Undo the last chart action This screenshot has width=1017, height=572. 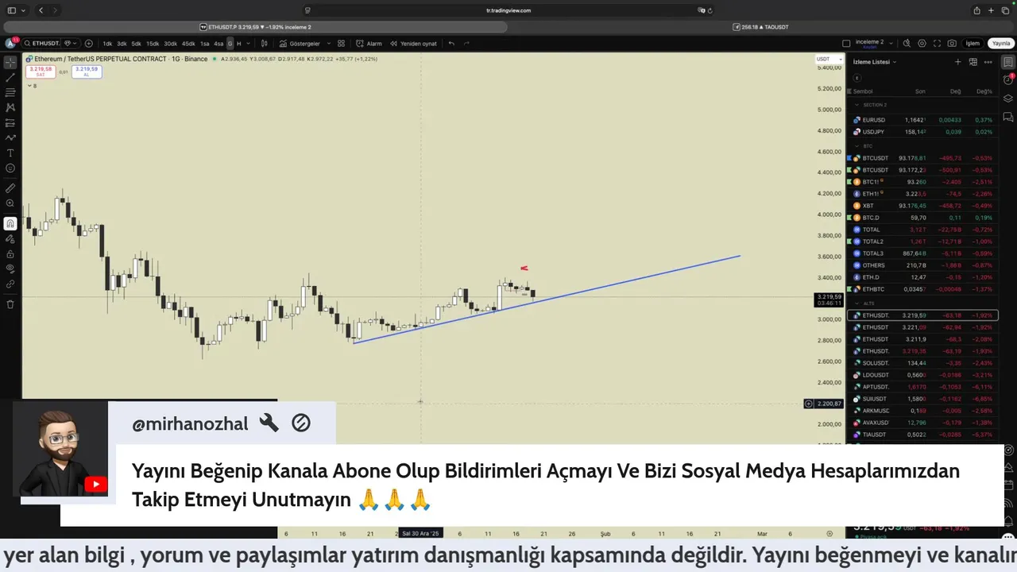tap(451, 44)
